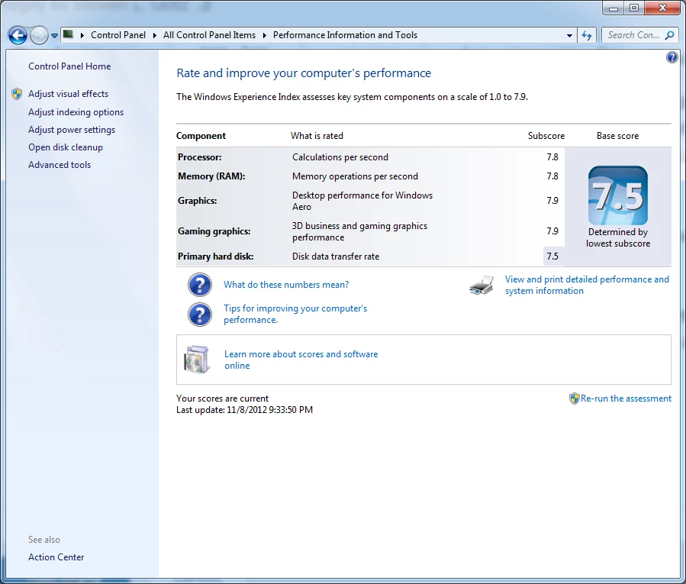Click the Component column header
Viewport: 686px width, 584px height.
(201, 136)
